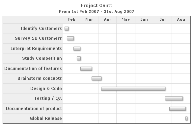
Task: Select the Survey 50 Customers bar
Action: (x=70, y=38)
